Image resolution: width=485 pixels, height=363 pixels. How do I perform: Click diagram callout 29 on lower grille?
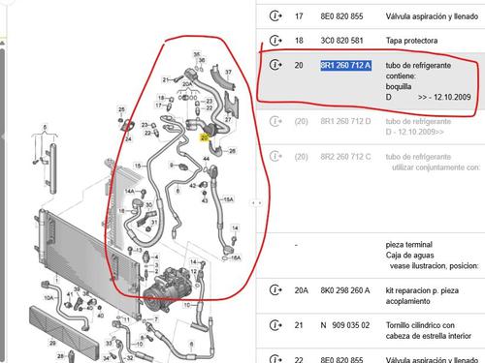pyautogui.click(x=52, y=343)
